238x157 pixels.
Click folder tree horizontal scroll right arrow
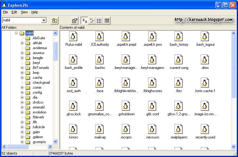(x=50, y=146)
